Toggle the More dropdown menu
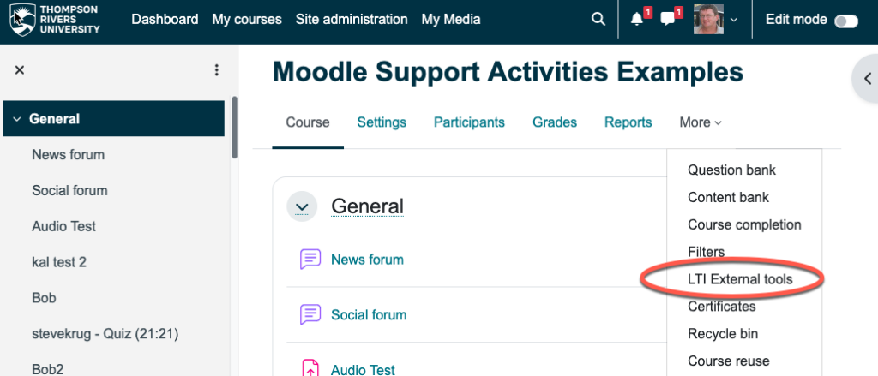This screenshot has height=376, width=878. [701, 122]
